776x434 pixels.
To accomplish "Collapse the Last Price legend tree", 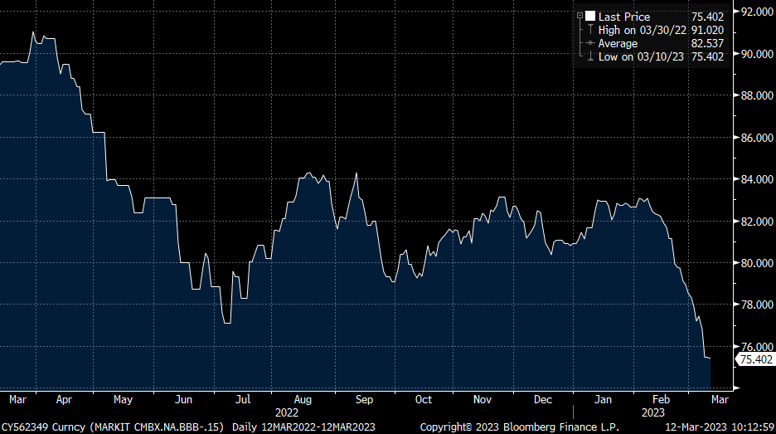I will pyautogui.click(x=580, y=17).
